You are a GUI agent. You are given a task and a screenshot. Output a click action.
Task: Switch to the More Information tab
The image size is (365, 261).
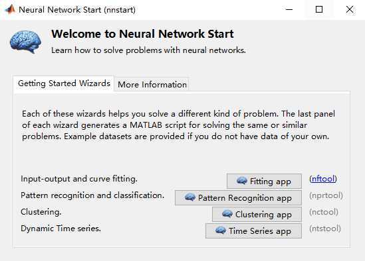point(152,84)
